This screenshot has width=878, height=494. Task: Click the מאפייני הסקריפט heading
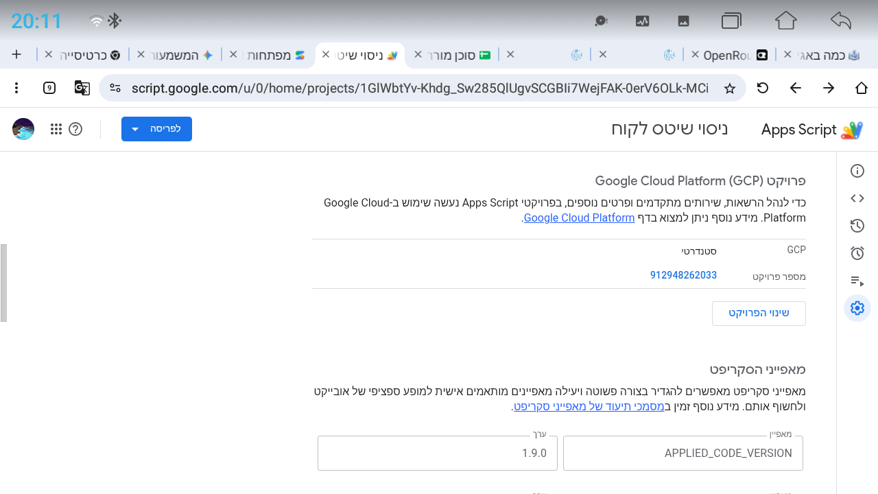pyautogui.click(x=758, y=369)
